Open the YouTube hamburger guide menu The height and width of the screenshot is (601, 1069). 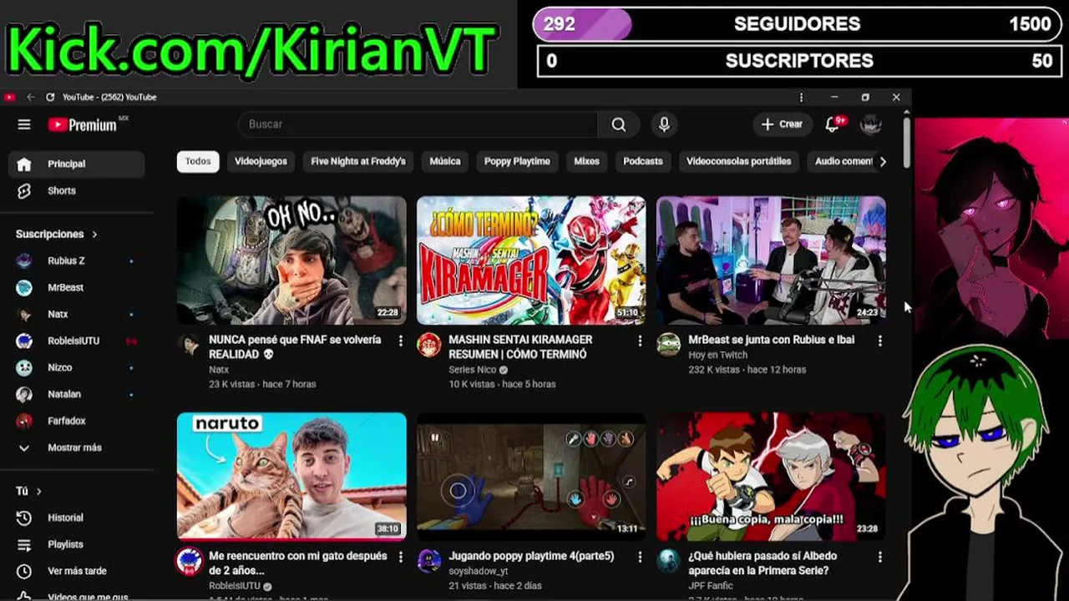[24, 124]
